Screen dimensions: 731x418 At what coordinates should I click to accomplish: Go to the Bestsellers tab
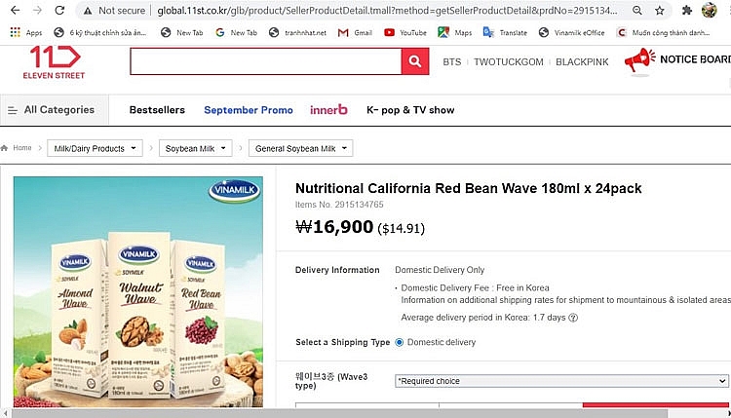click(157, 110)
